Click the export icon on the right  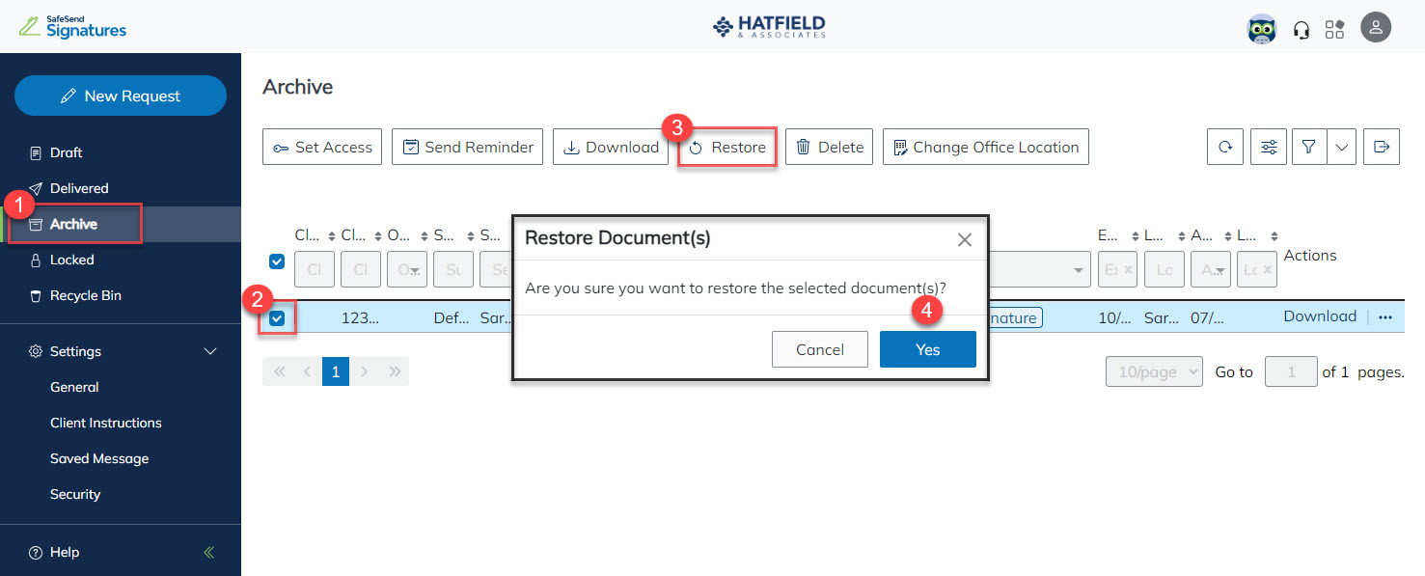coord(1382,147)
